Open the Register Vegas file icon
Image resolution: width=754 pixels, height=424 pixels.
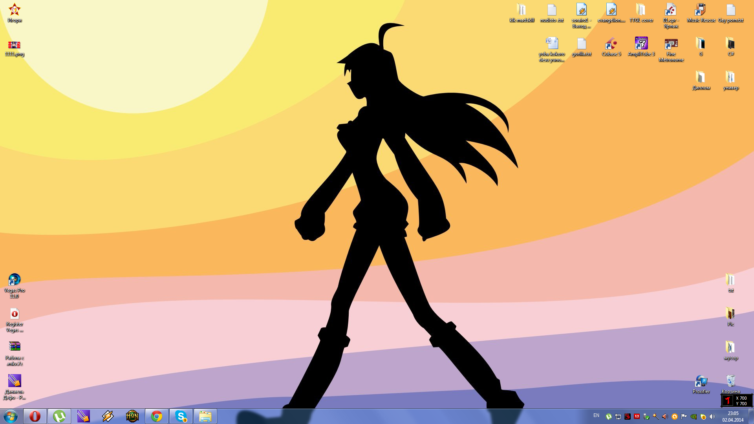click(15, 320)
